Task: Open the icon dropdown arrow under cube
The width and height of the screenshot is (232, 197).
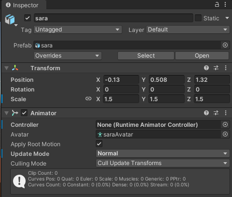Action: [16, 25]
